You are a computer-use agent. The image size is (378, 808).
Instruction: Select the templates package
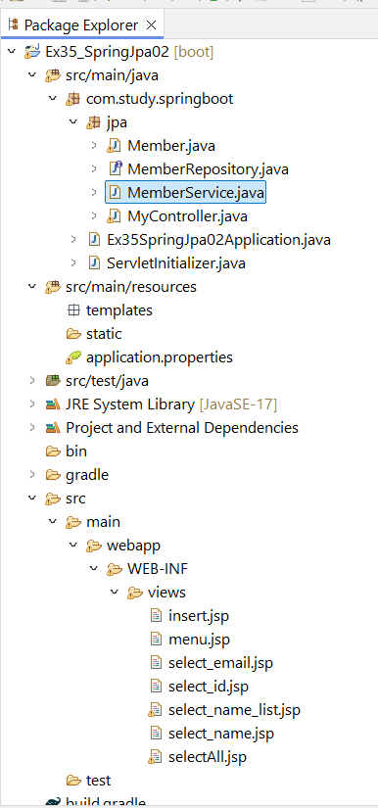[x=119, y=310]
